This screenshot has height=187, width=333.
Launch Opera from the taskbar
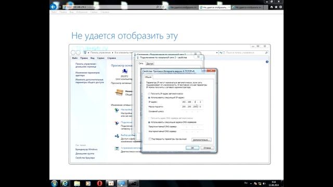click(x=99, y=183)
